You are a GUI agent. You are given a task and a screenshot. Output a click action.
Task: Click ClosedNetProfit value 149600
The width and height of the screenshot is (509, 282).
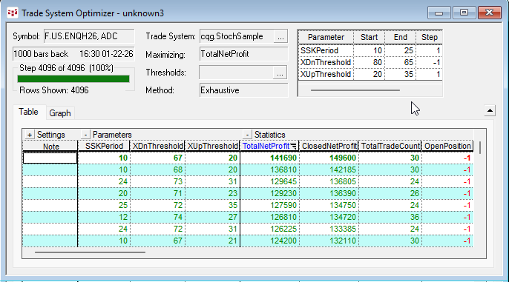coord(329,158)
